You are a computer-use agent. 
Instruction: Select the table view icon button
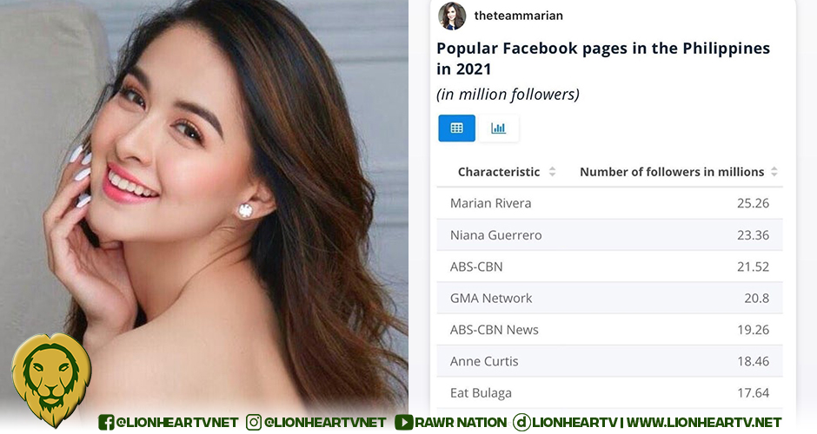point(456,128)
